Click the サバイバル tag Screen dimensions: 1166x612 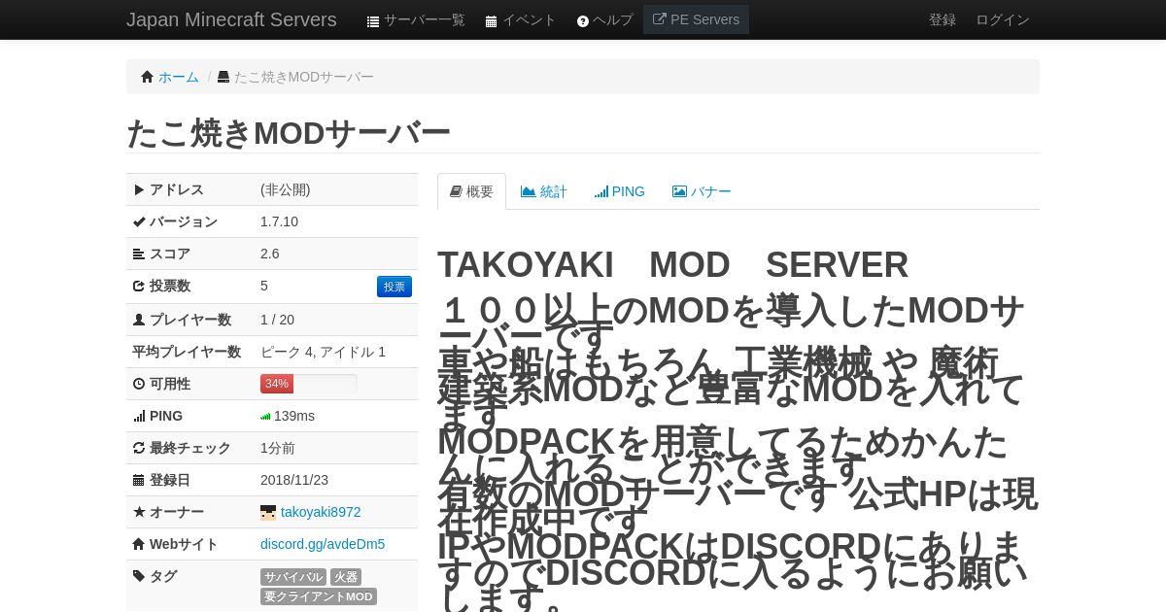pyautogui.click(x=293, y=577)
